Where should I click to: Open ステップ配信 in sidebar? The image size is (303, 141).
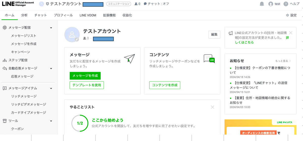pyautogui.click(x=18, y=60)
